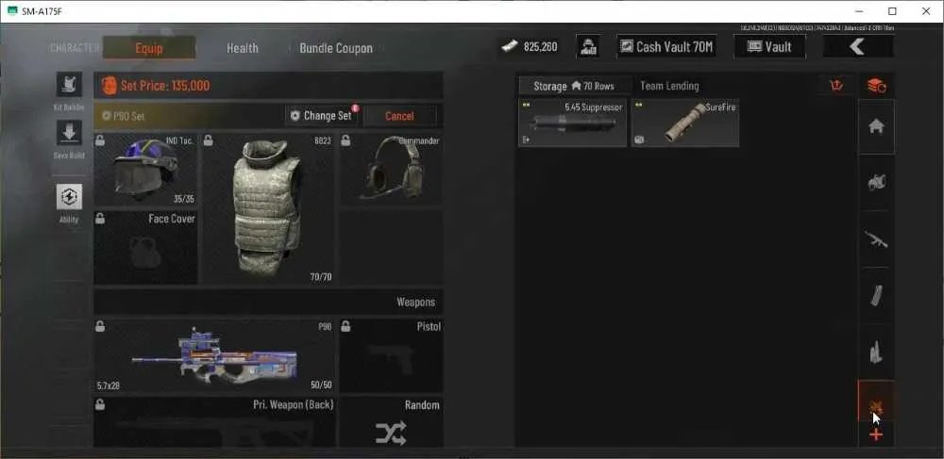Screen dimensions: 944x459
Task: Open the Vault button
Action: (x=769, y=46)
